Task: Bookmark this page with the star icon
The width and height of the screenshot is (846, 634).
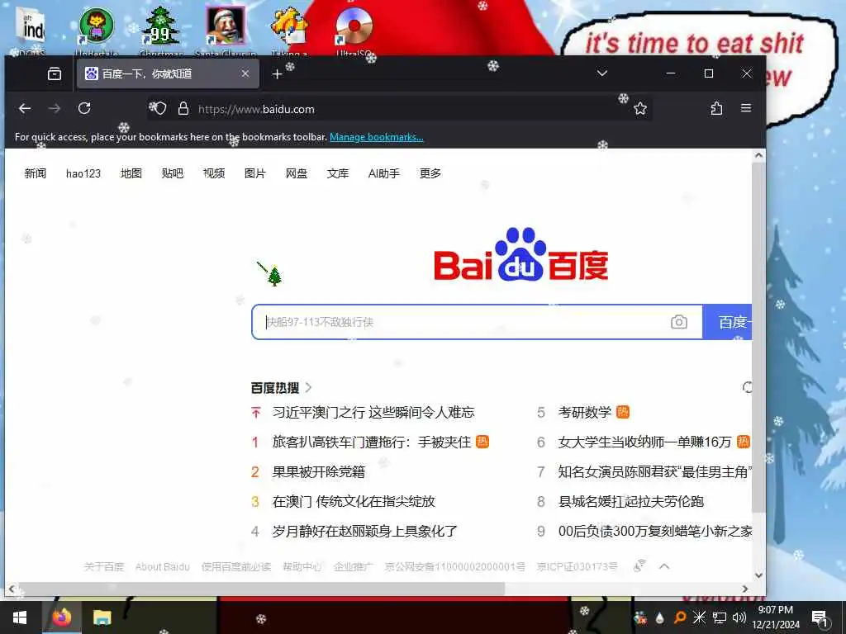Action: click(x=640, y=108)
